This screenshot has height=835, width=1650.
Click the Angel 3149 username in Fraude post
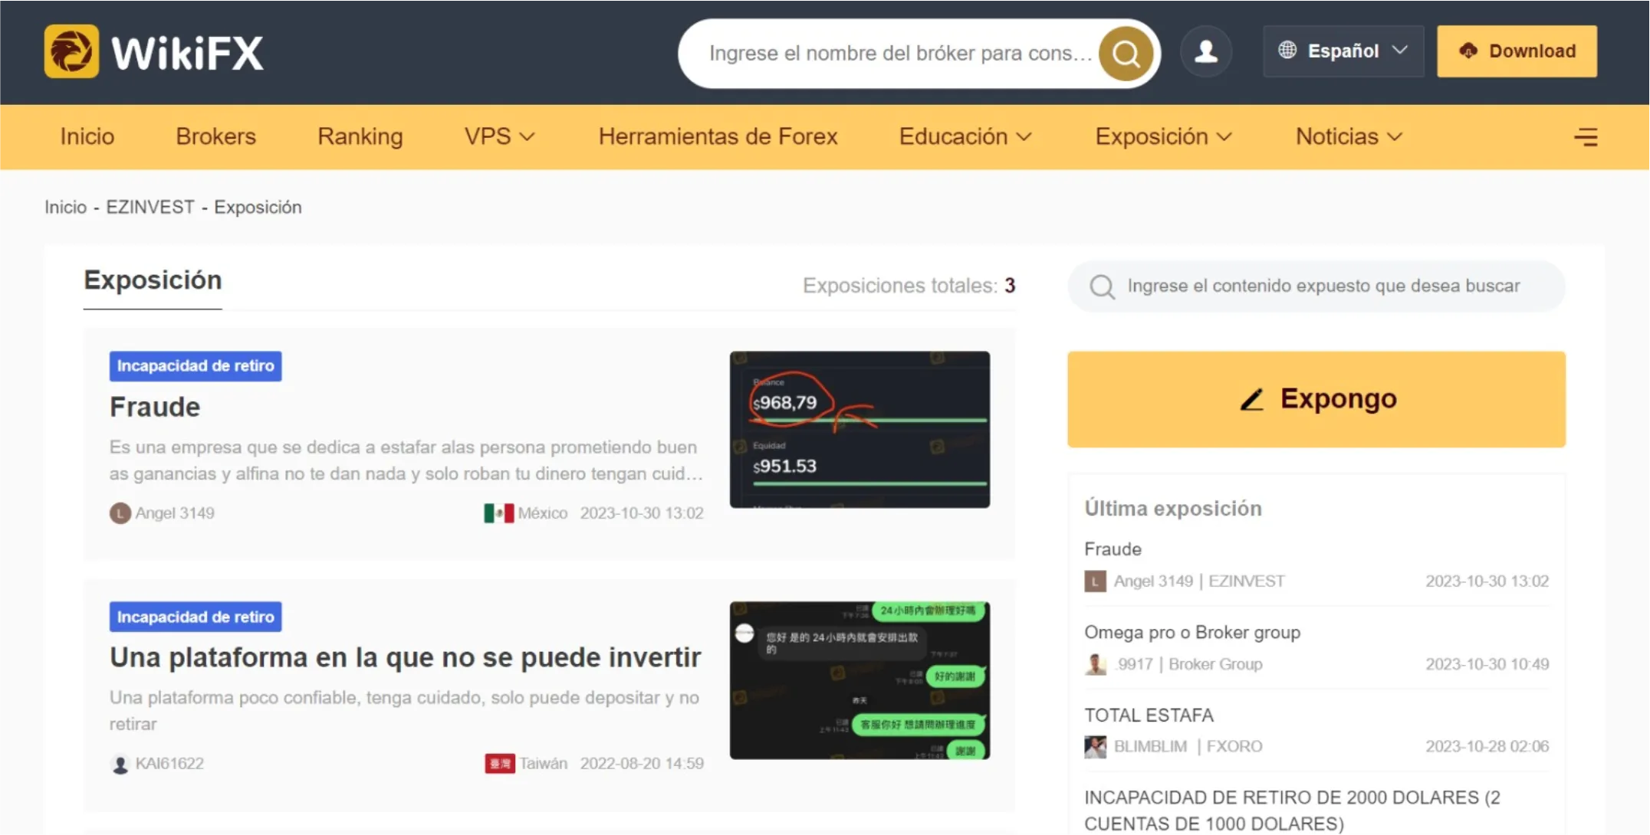[175, 513]
